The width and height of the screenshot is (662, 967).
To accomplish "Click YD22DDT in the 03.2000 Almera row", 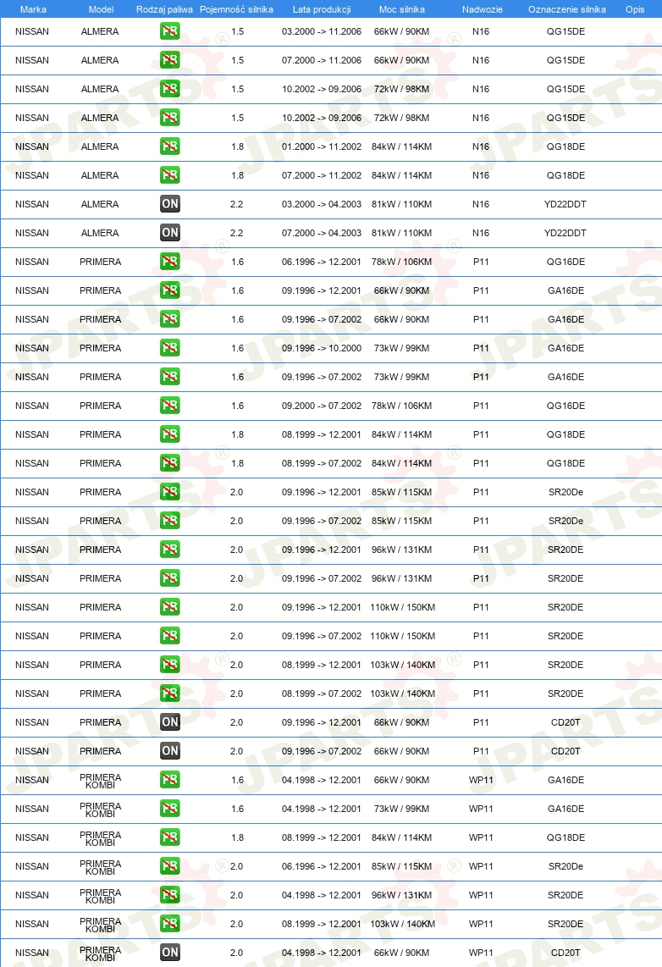I will 565,204.
